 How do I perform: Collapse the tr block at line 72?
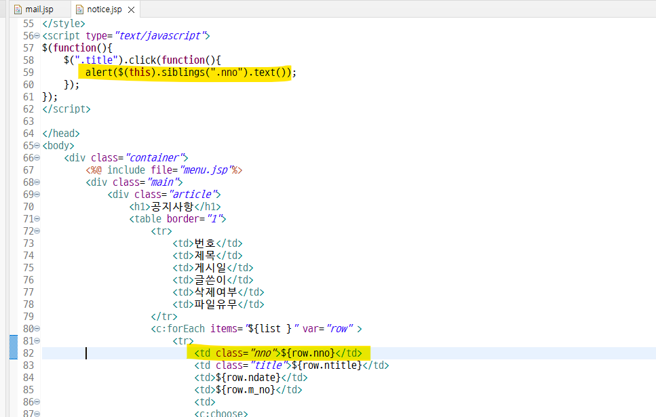[x=37, y=231]
